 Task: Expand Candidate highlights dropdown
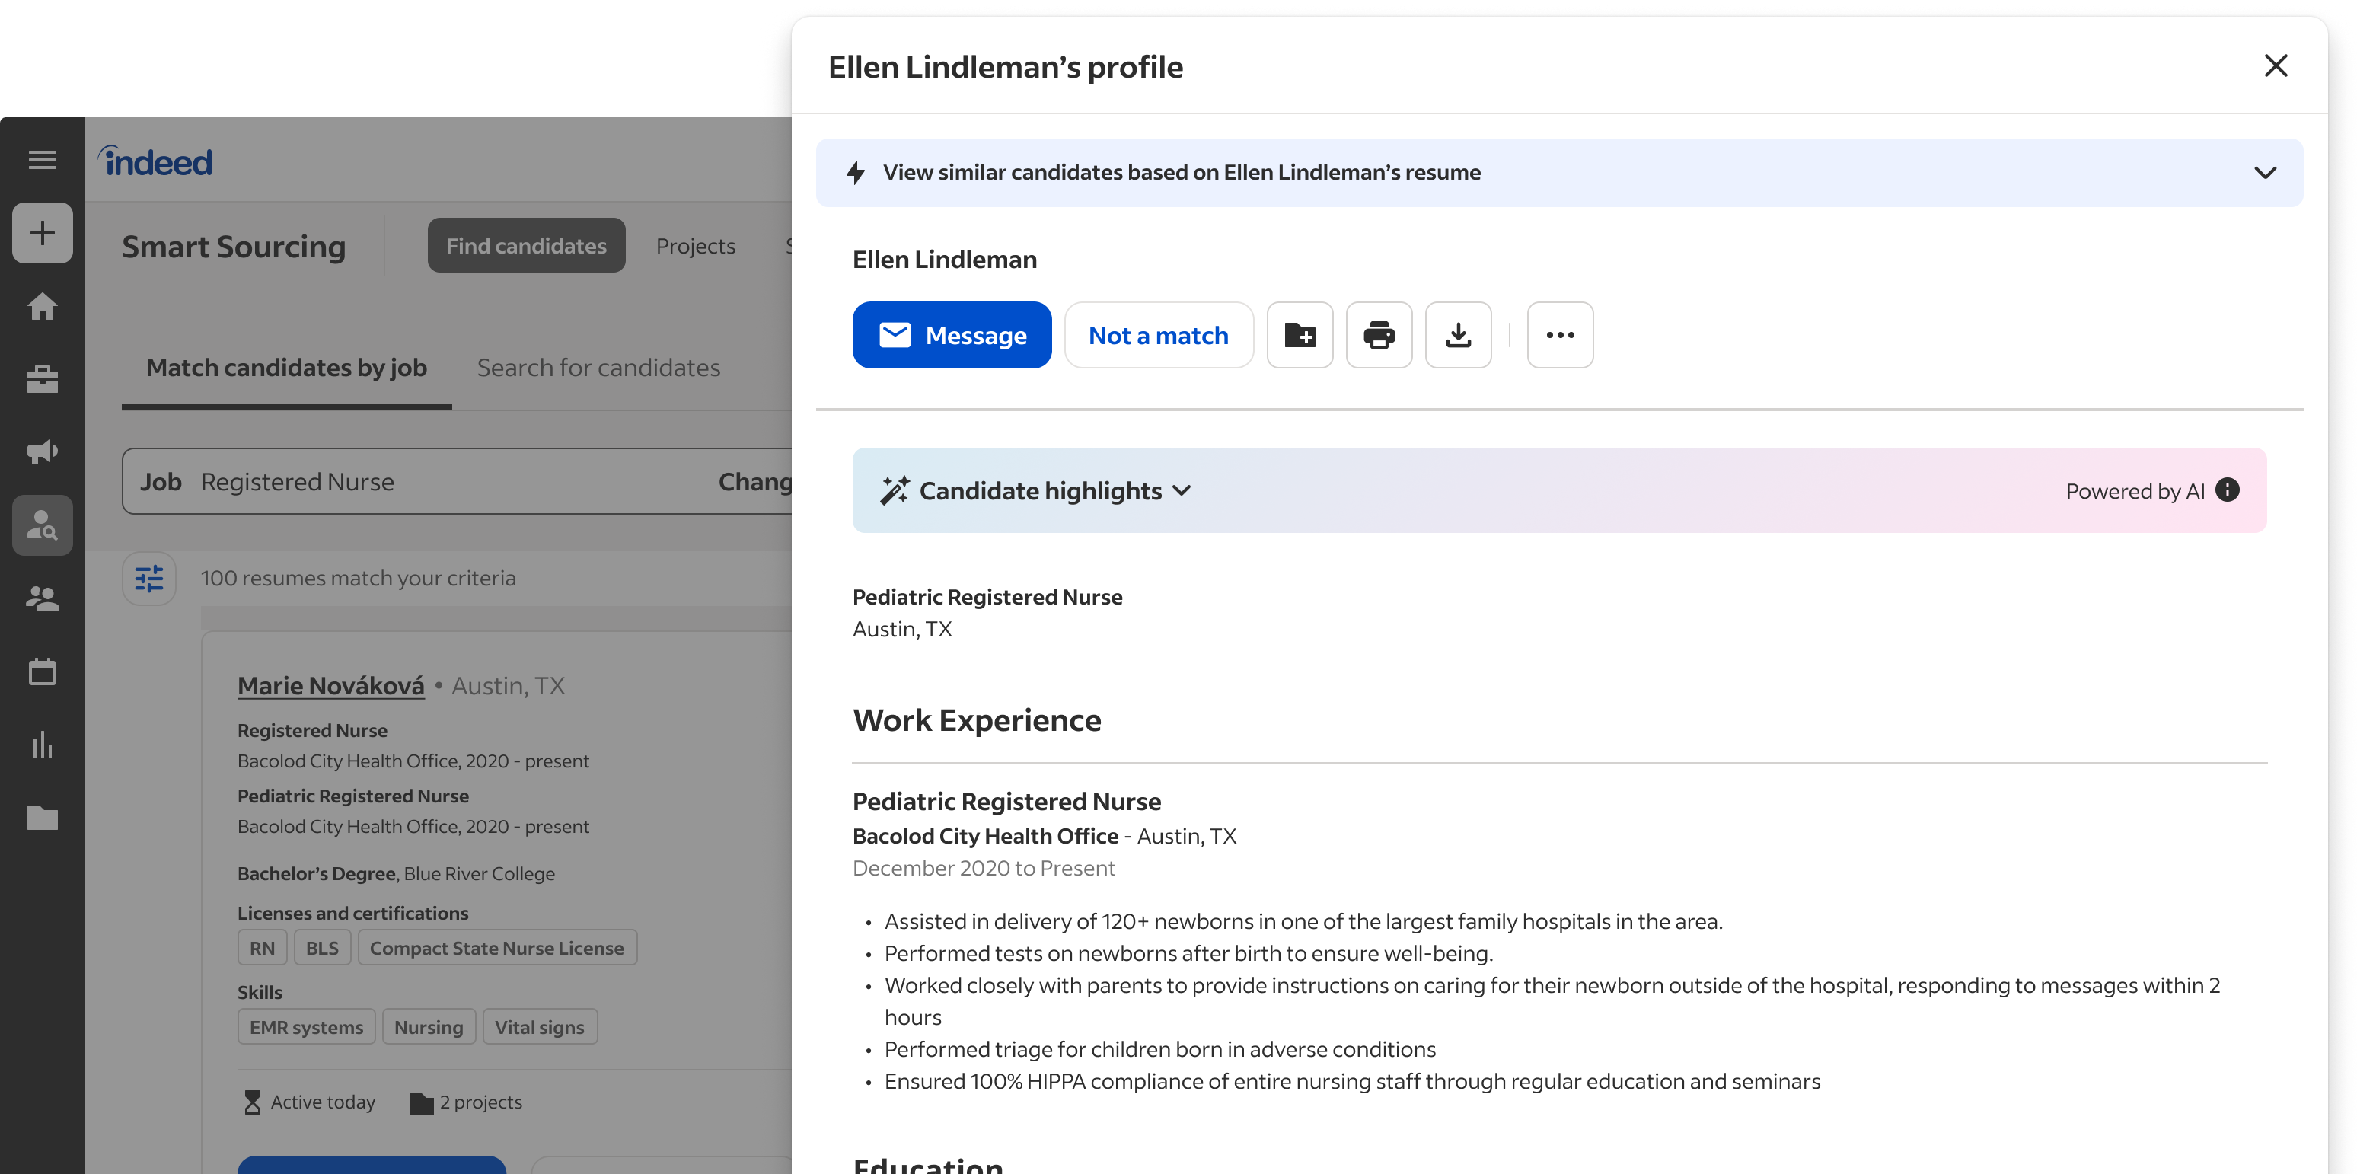[x=1182, y=491]
